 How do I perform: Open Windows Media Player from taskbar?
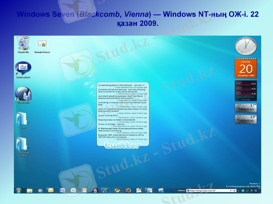40,190
